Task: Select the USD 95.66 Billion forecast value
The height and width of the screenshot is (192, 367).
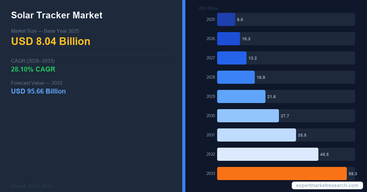Action: point(38,91)
